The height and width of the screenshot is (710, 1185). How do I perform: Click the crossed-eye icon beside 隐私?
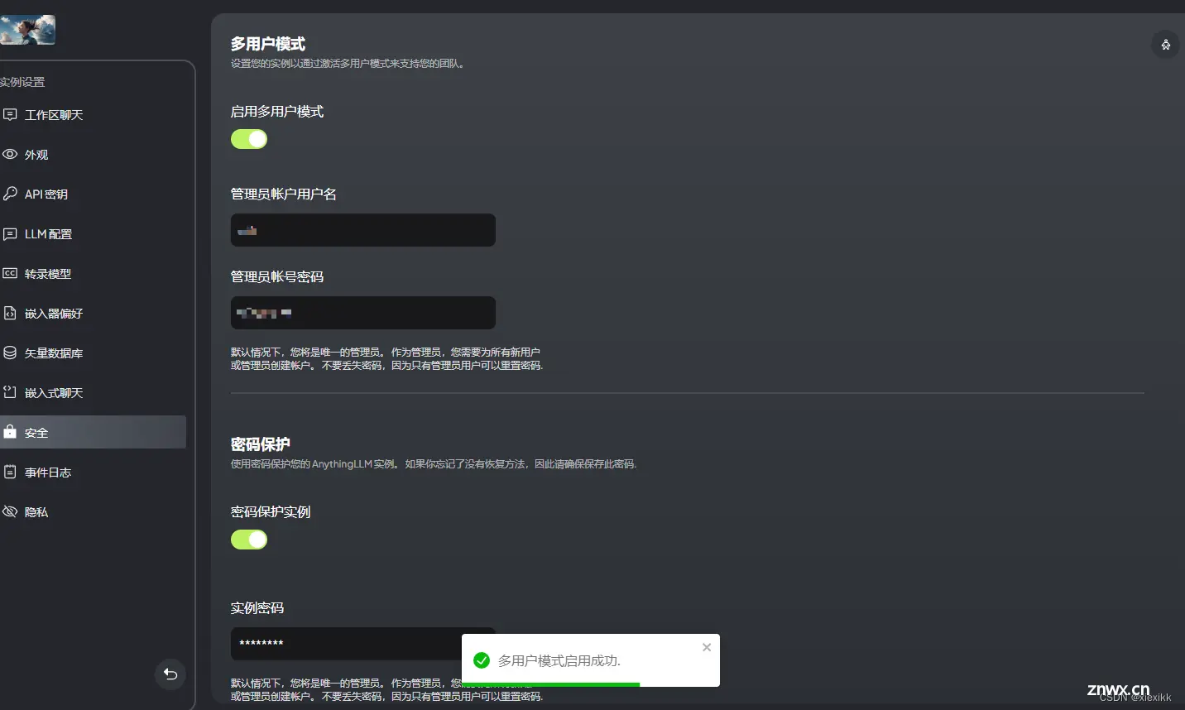click(x=10, y=511)
